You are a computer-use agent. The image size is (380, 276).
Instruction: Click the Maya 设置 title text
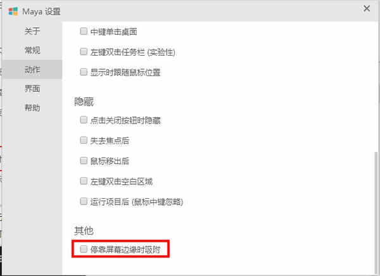pos(41,11)
